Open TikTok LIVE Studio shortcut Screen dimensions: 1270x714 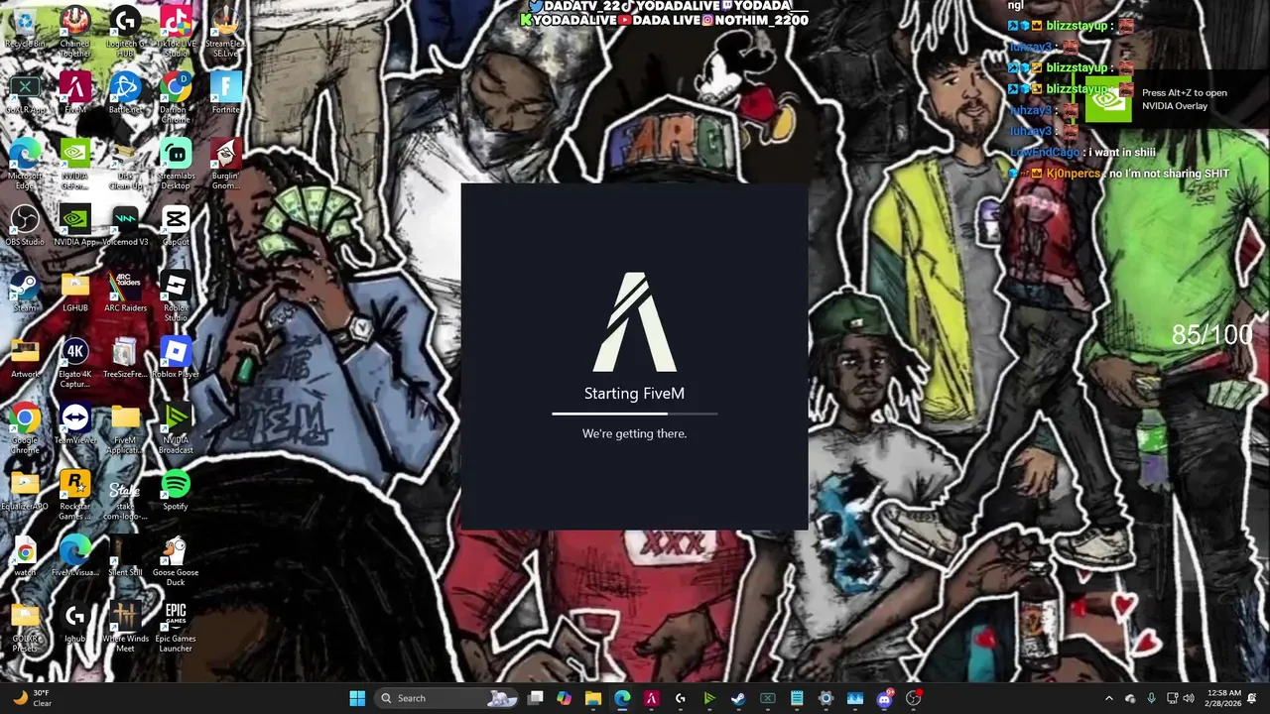click(x=176, y=32)
